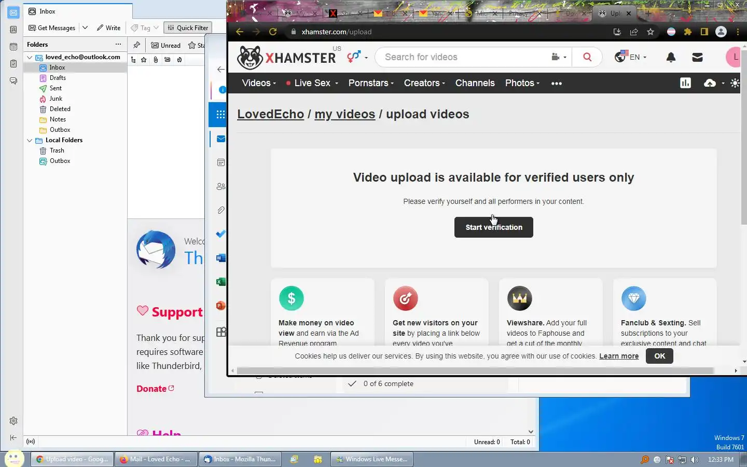Dismiss cookies notice with OK
The width and height of the screenshot is (747, 467).
pos(659,356)
